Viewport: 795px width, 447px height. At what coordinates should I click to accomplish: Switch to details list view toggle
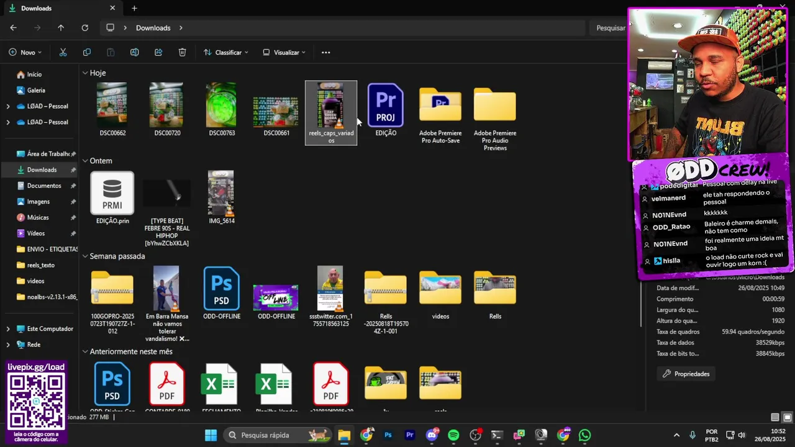pyautogui.click(x=775, y=417)
